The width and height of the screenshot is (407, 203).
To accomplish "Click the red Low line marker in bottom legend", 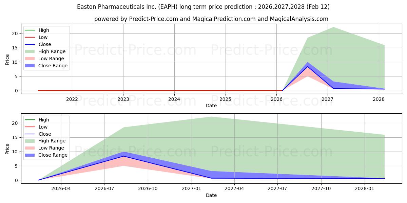I will [30, 127].
